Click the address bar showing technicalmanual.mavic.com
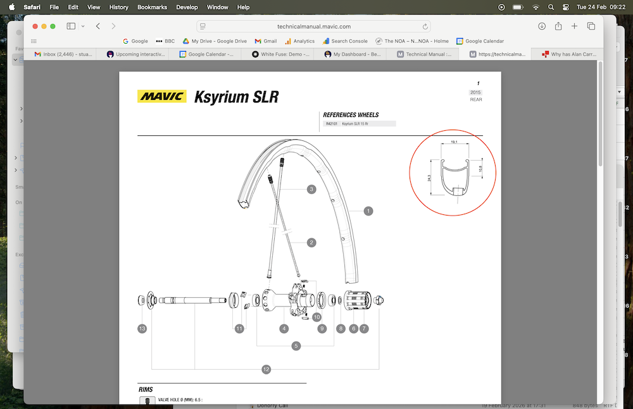The width and height of the screenshot is (633, 409). (x=315, y=26)
